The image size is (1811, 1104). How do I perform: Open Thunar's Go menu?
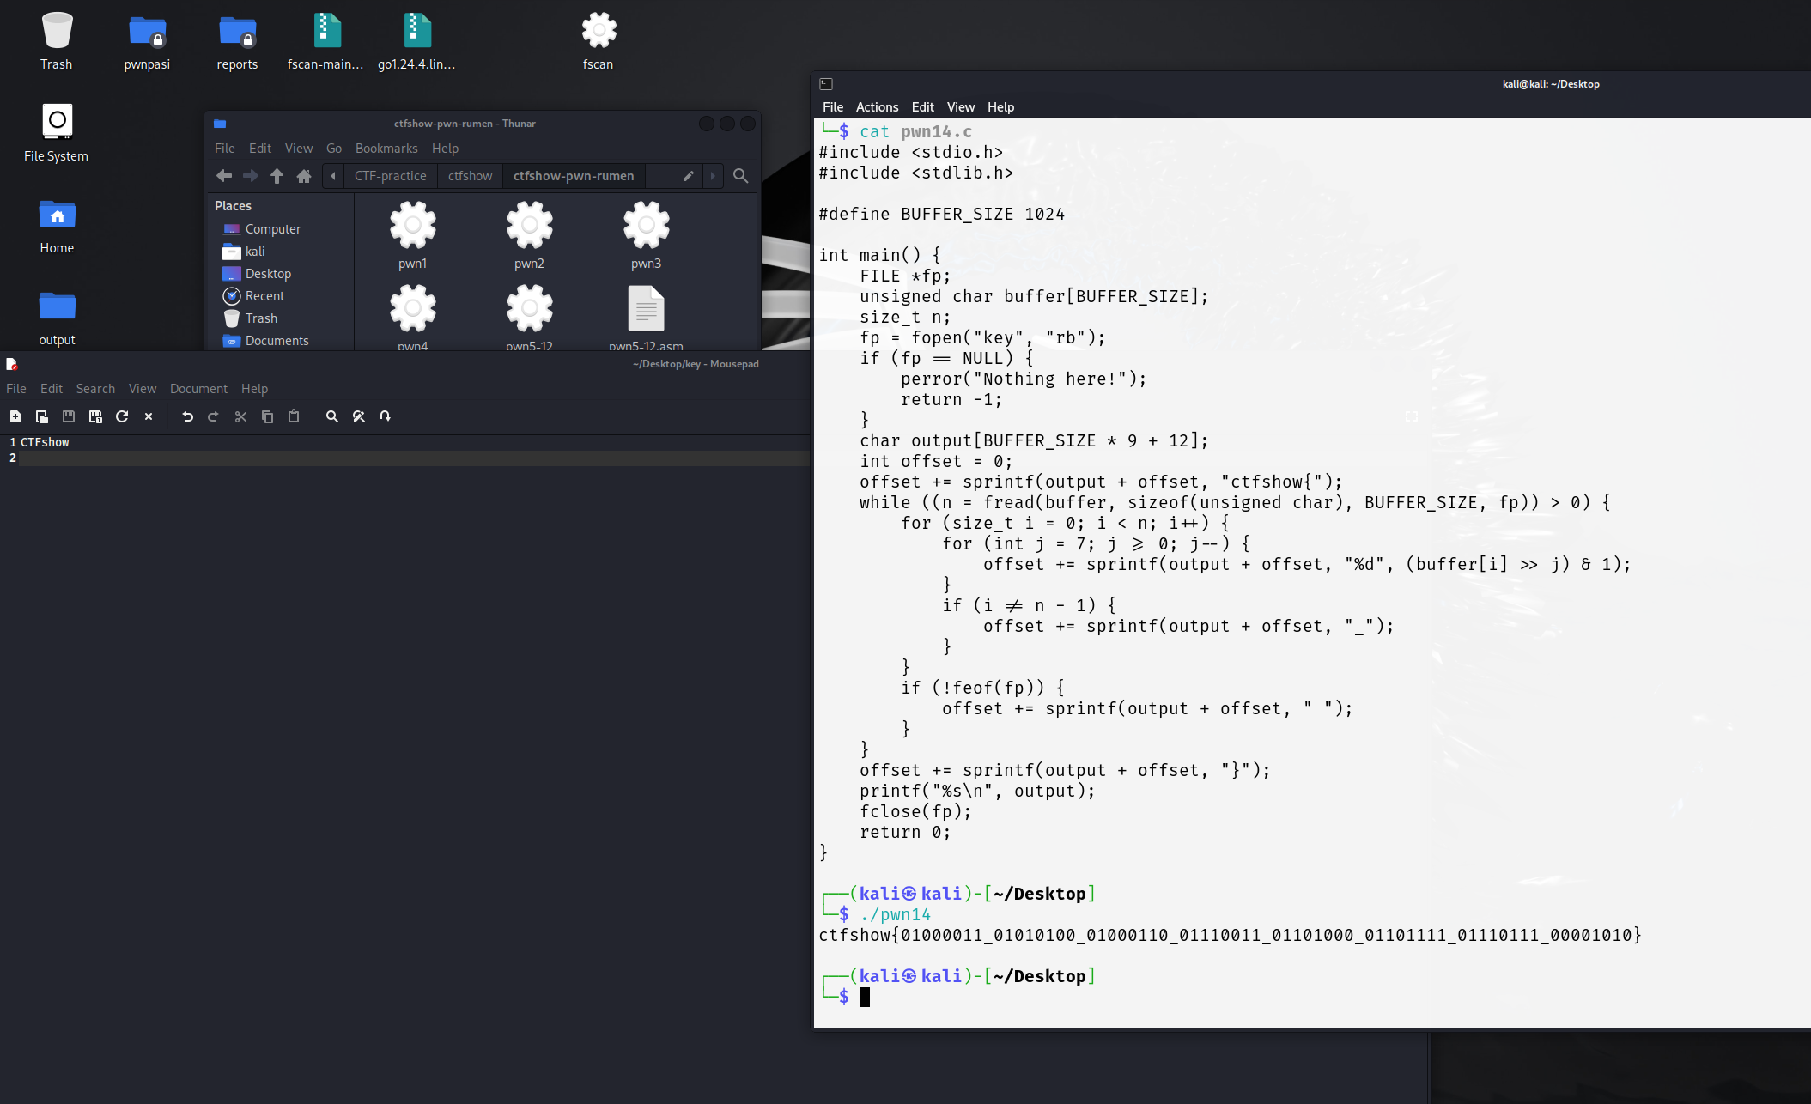tap(334, 149)
